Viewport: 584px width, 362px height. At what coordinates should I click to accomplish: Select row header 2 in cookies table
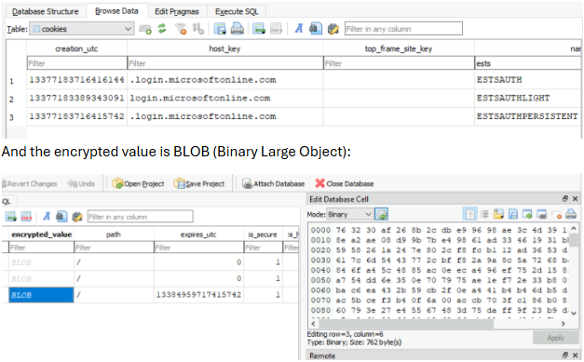[11, 99]
